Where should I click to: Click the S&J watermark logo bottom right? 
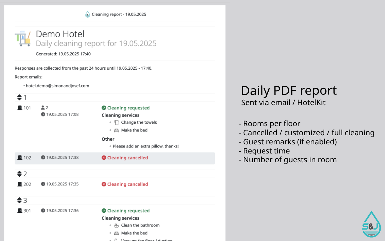click(371, 224)
